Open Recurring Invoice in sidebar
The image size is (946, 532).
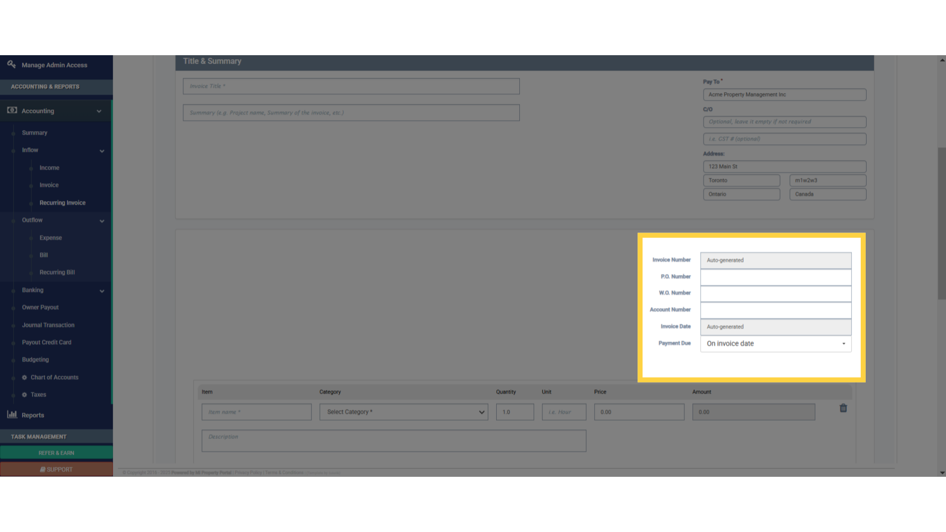[x=63, y=202]
